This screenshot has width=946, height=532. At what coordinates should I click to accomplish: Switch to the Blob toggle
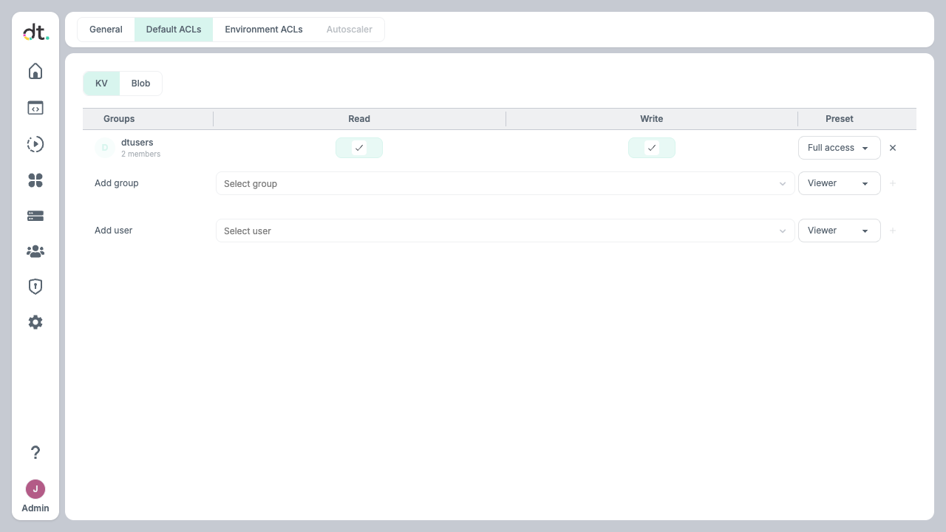pyautogui.click(x=140, y=83)
